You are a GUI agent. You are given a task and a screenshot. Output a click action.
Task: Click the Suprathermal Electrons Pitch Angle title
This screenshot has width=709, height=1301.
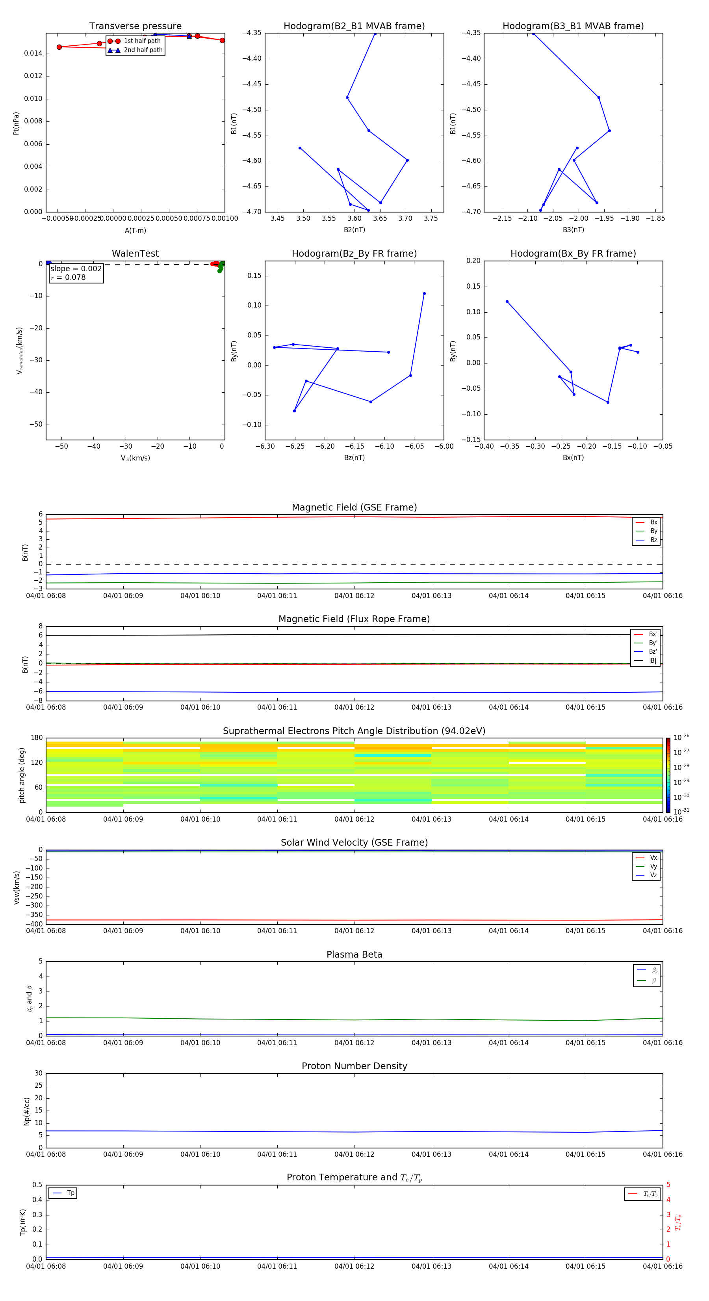point(354,731)
